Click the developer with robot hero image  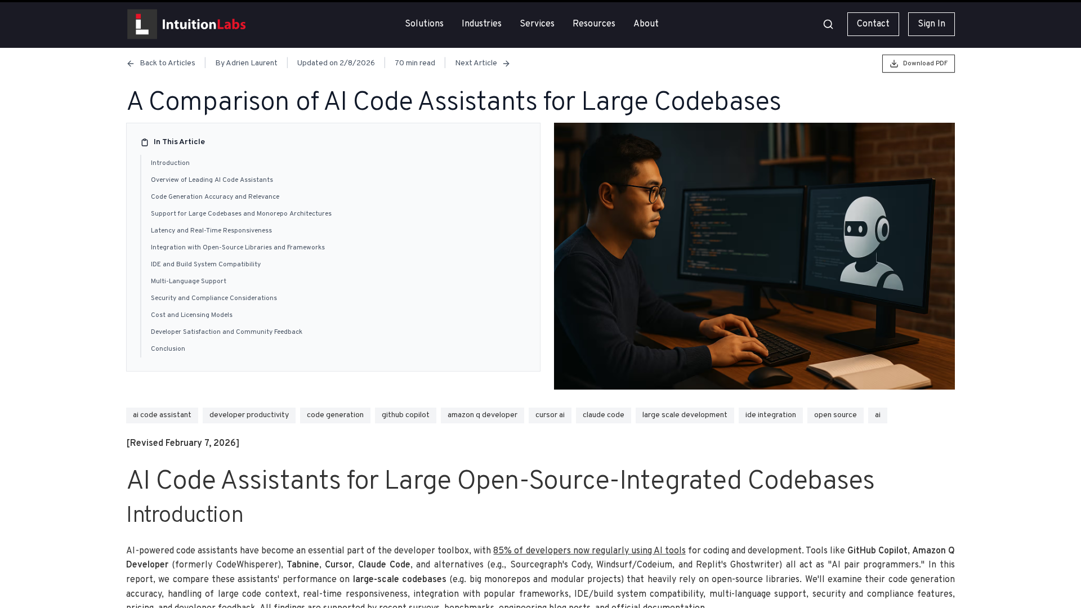754,256
